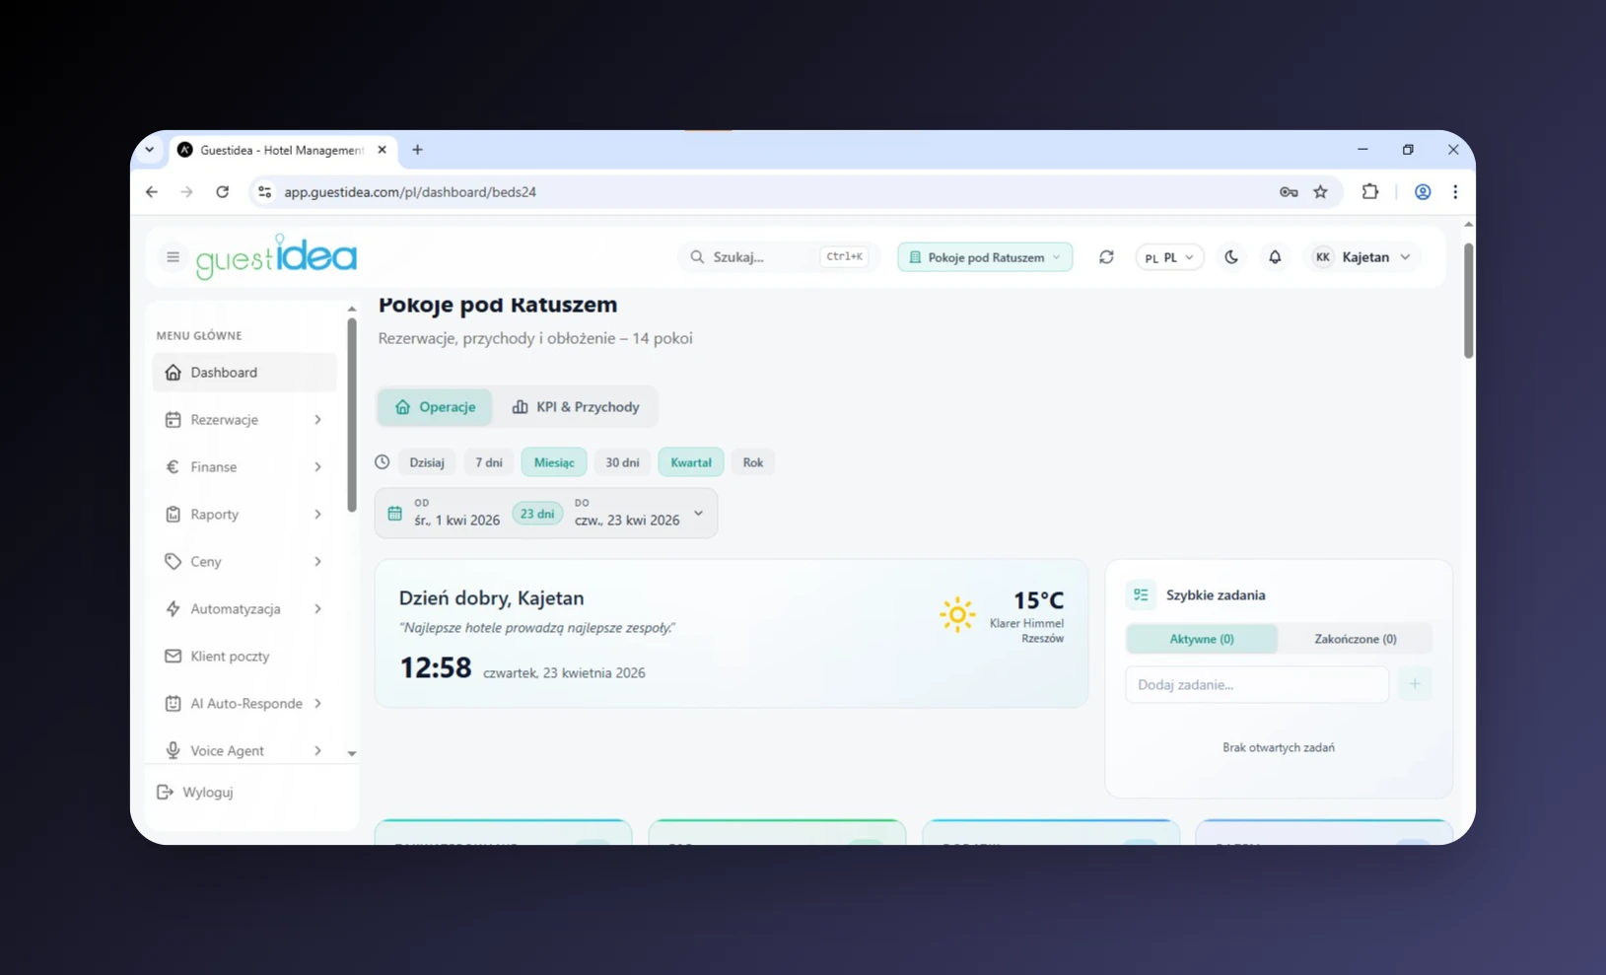Click the KK user avatar

(x=1322, y=257)
